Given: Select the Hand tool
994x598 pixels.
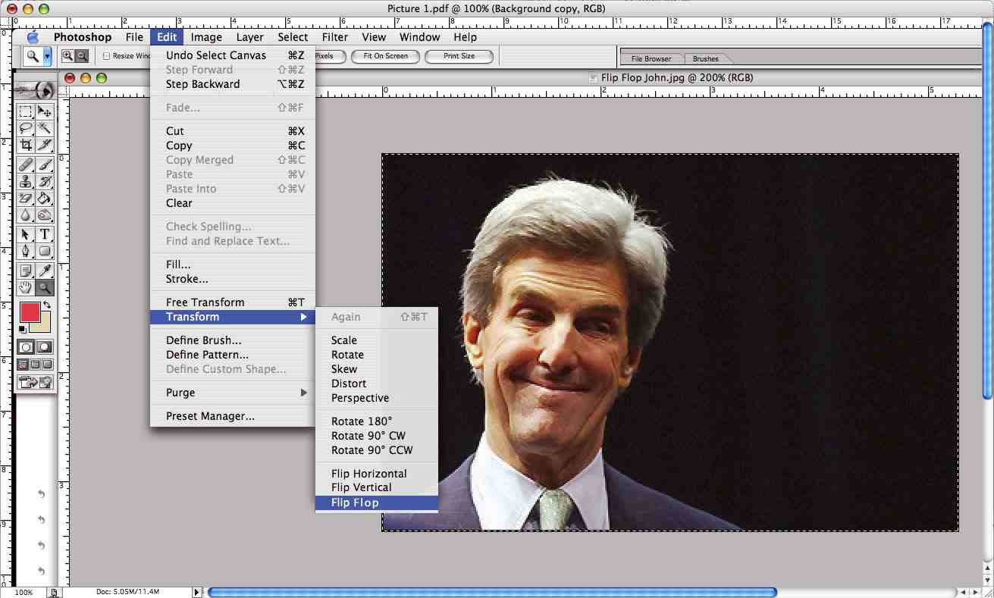Looking at the screenshot, I should pos(26,287).
